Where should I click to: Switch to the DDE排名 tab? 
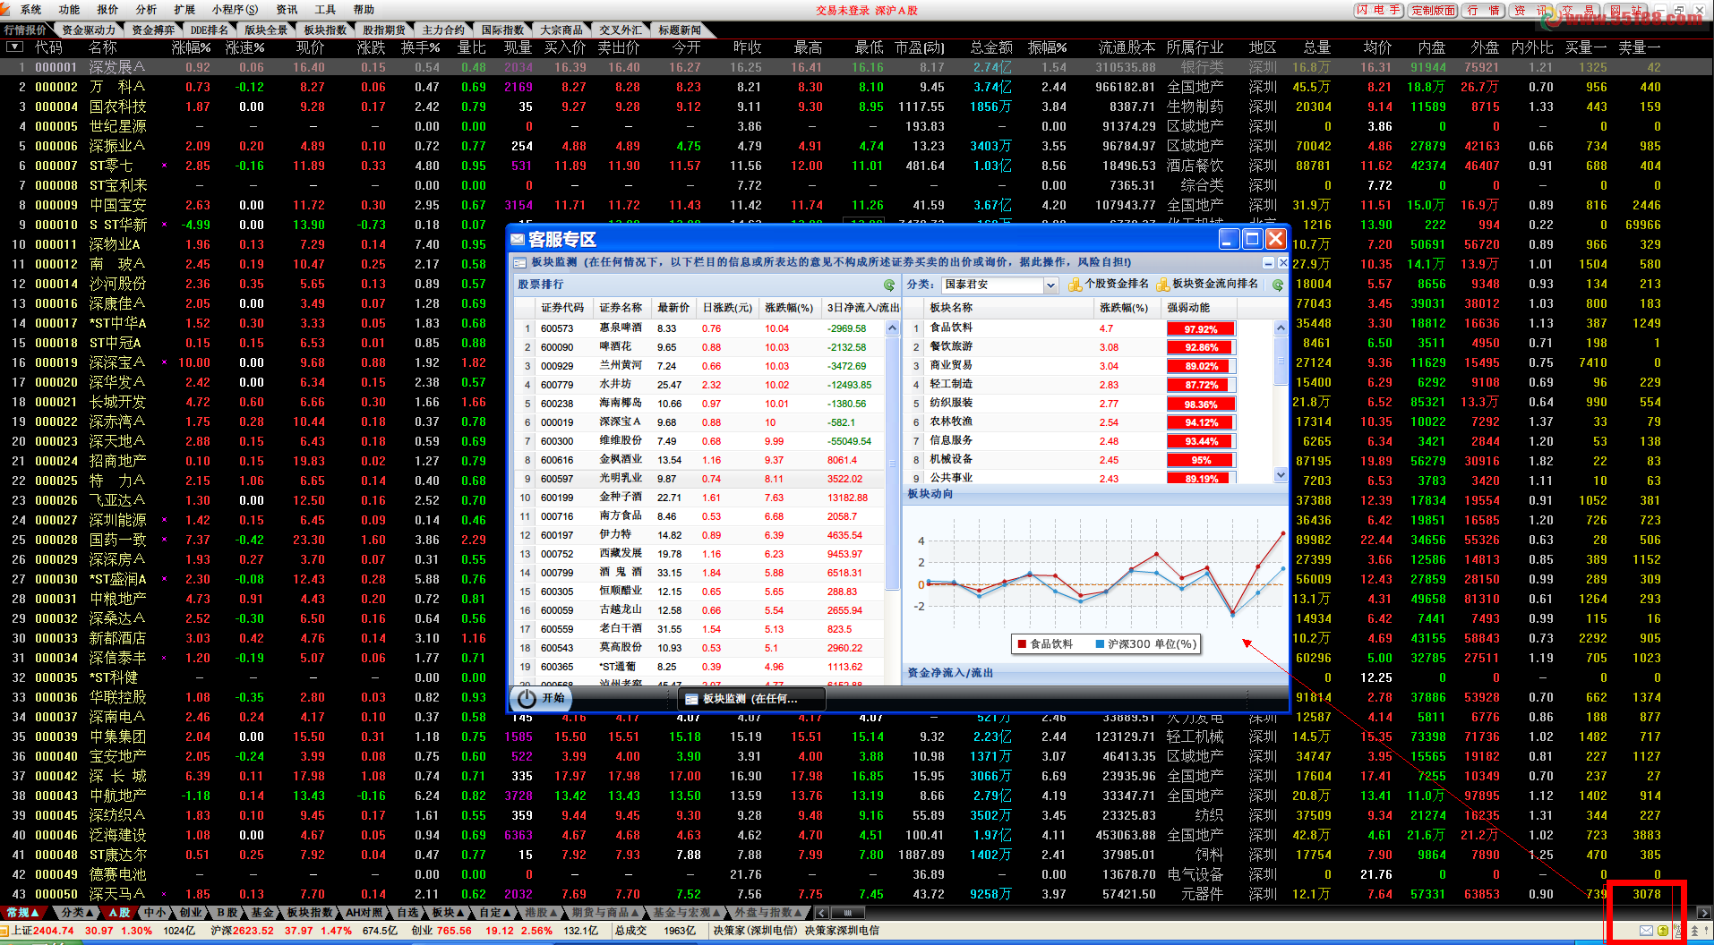pyautogui.click(x=210, y=30)
